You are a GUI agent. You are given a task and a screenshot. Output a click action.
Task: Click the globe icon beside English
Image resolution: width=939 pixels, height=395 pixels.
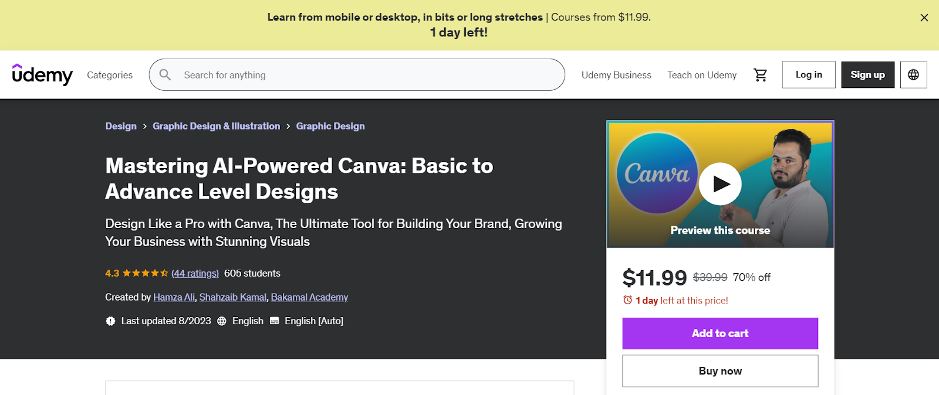[222, 321]
